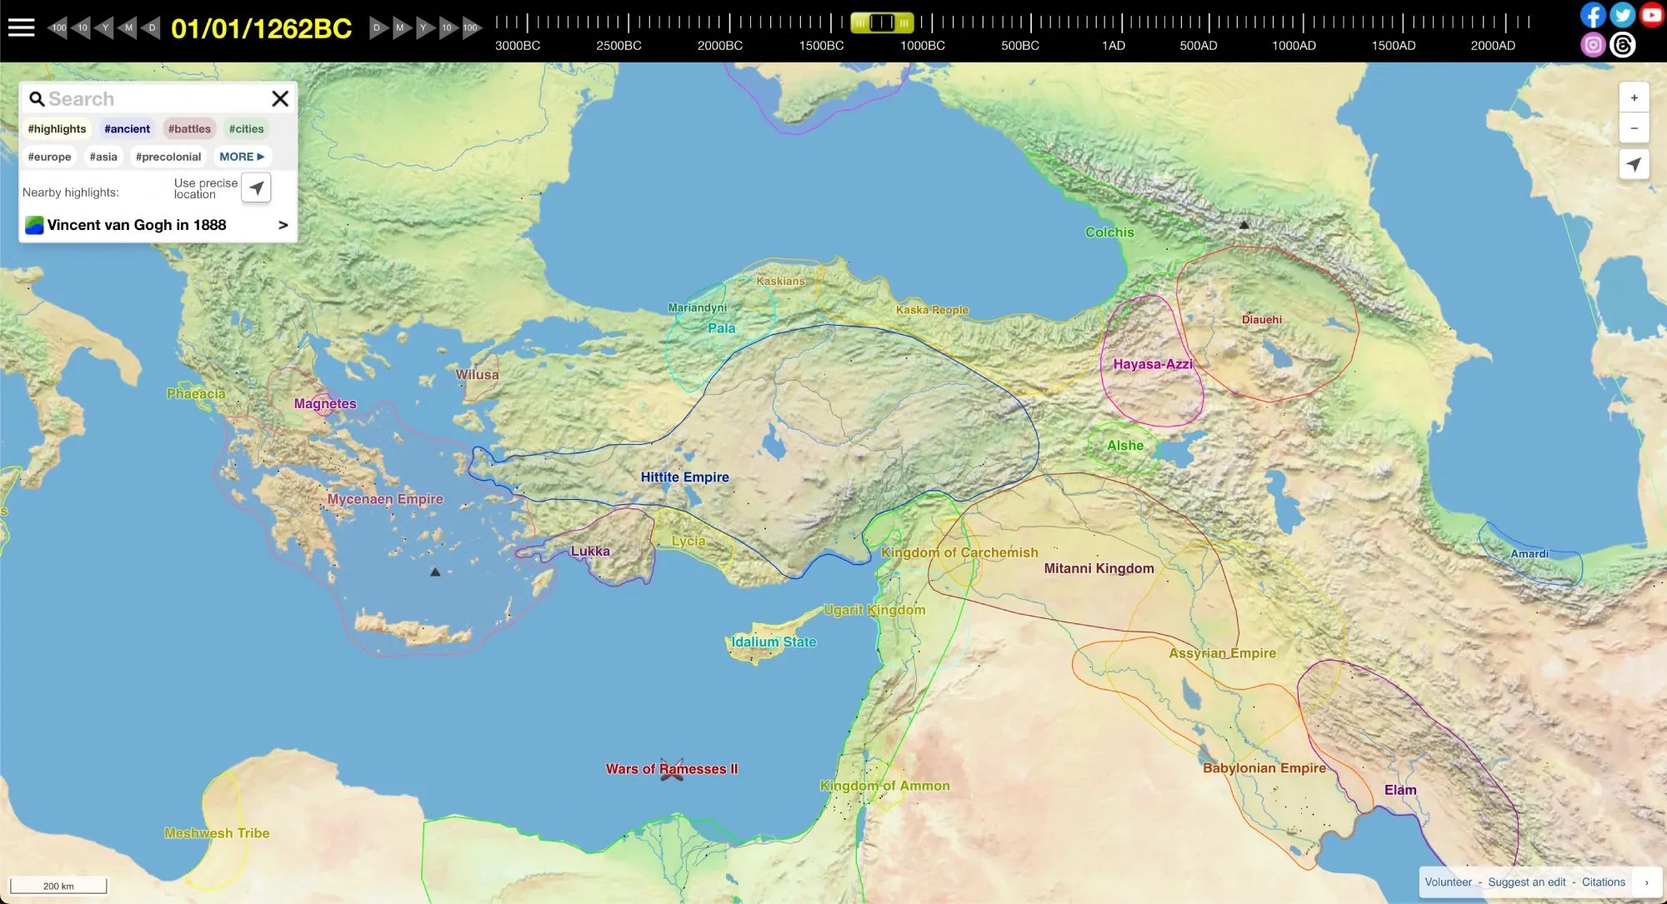
Task: Go back one month using the M arrow
Action: [128, 27]
